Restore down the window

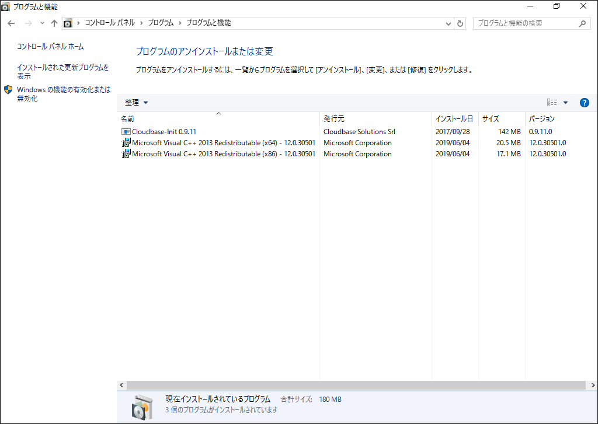(557, 6)
